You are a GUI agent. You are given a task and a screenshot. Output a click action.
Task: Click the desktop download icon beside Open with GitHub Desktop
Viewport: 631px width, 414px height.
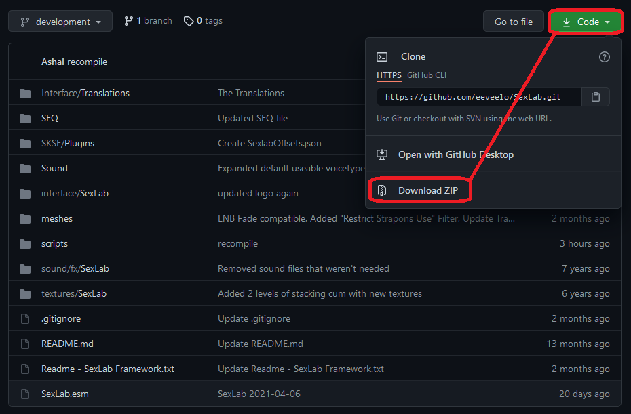pos(382,154)
